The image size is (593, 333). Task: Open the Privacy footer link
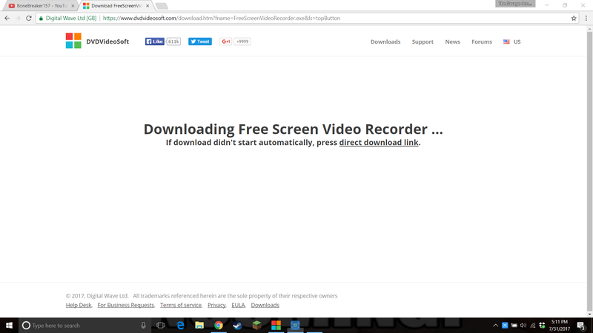[x=216, y=305]
